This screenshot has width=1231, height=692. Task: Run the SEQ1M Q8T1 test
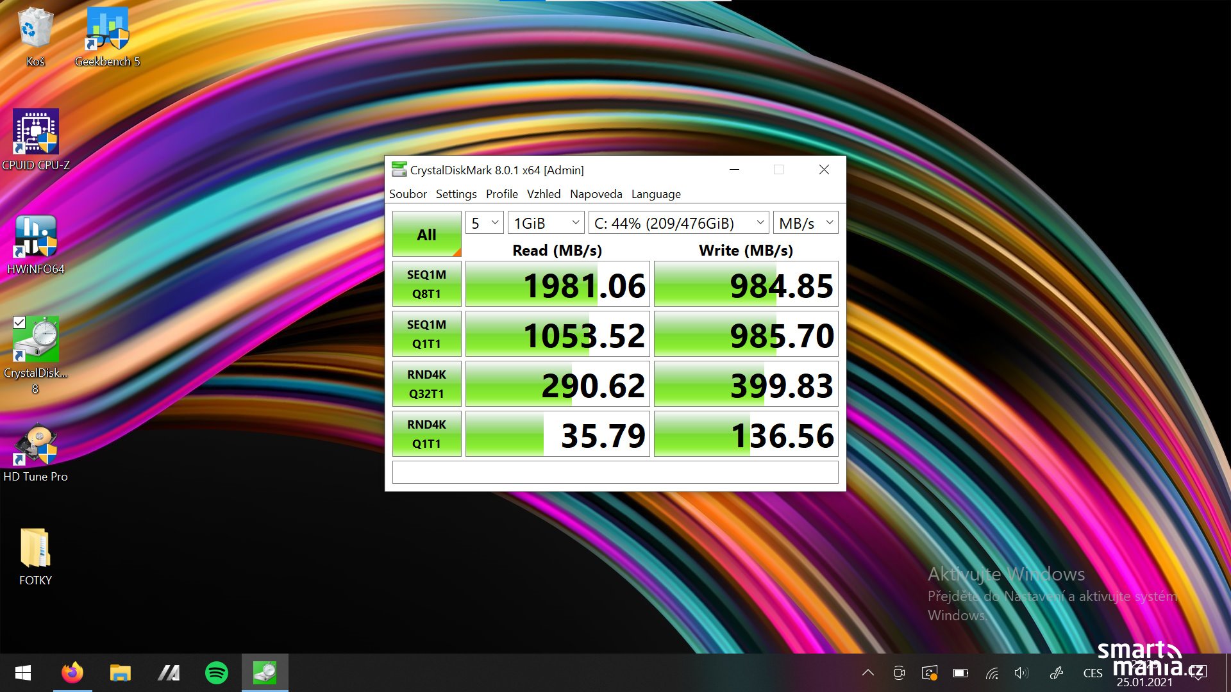[427, 284]
